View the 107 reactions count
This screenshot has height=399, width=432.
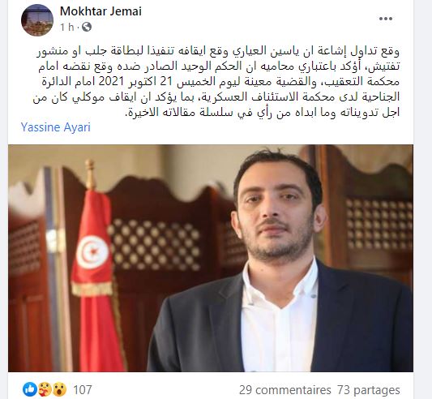(x=83, y=390)
